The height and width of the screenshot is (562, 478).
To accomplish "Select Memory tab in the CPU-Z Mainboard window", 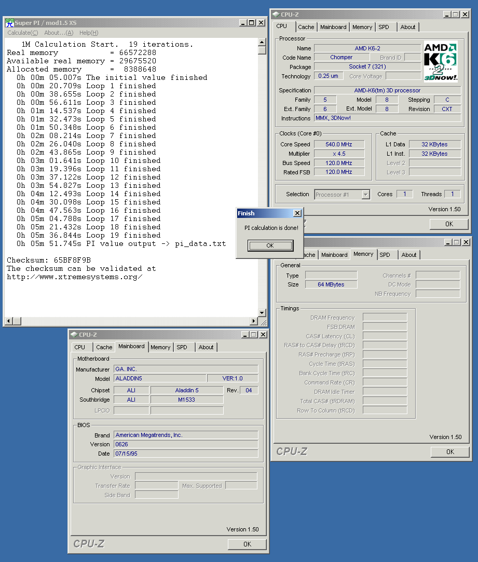I will click(160, 347).
